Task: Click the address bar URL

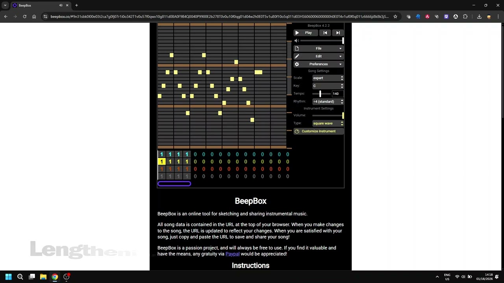Action: tap(219, 17)
